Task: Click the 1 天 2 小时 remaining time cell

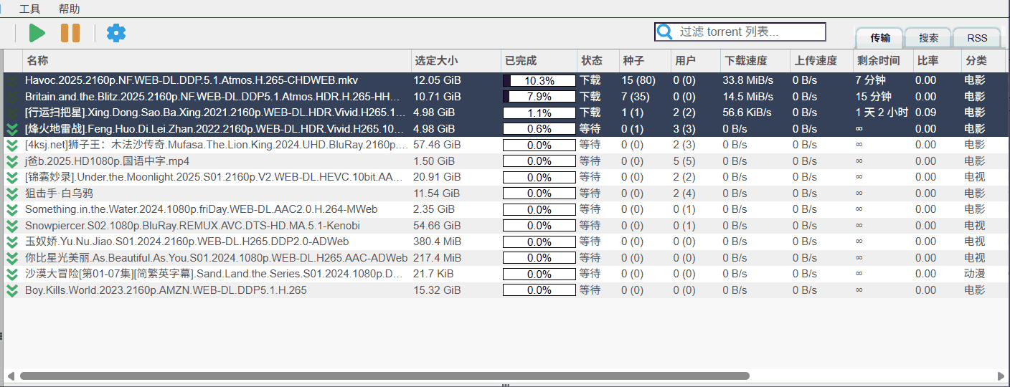Action: 882,113
